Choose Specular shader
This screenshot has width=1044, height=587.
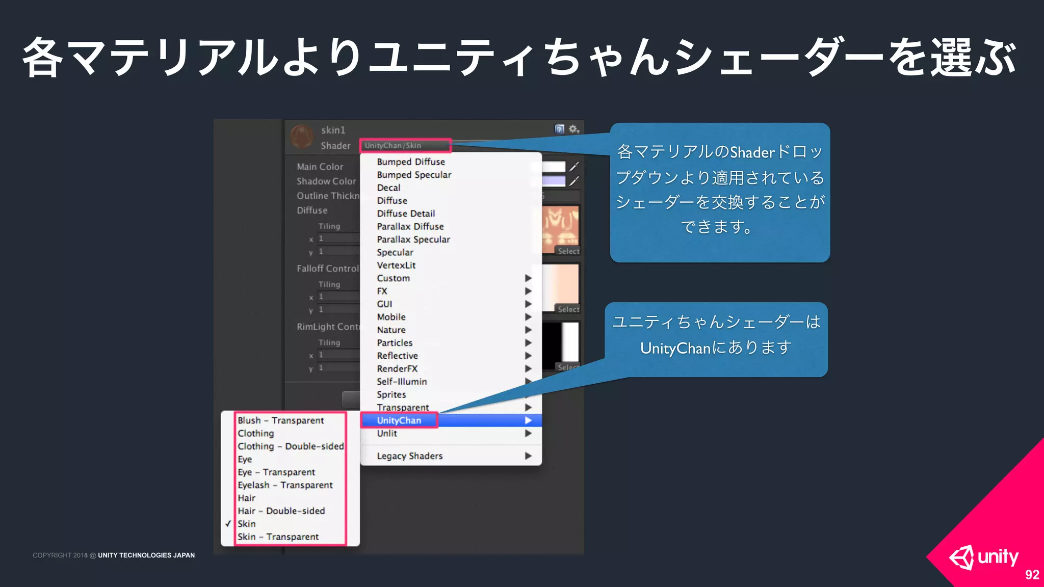tap(451, 252)
